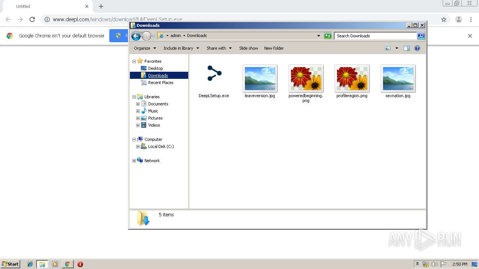Open Internet Explorer from the taskbar
The image size is (479, 269).
tap(30, 264)
